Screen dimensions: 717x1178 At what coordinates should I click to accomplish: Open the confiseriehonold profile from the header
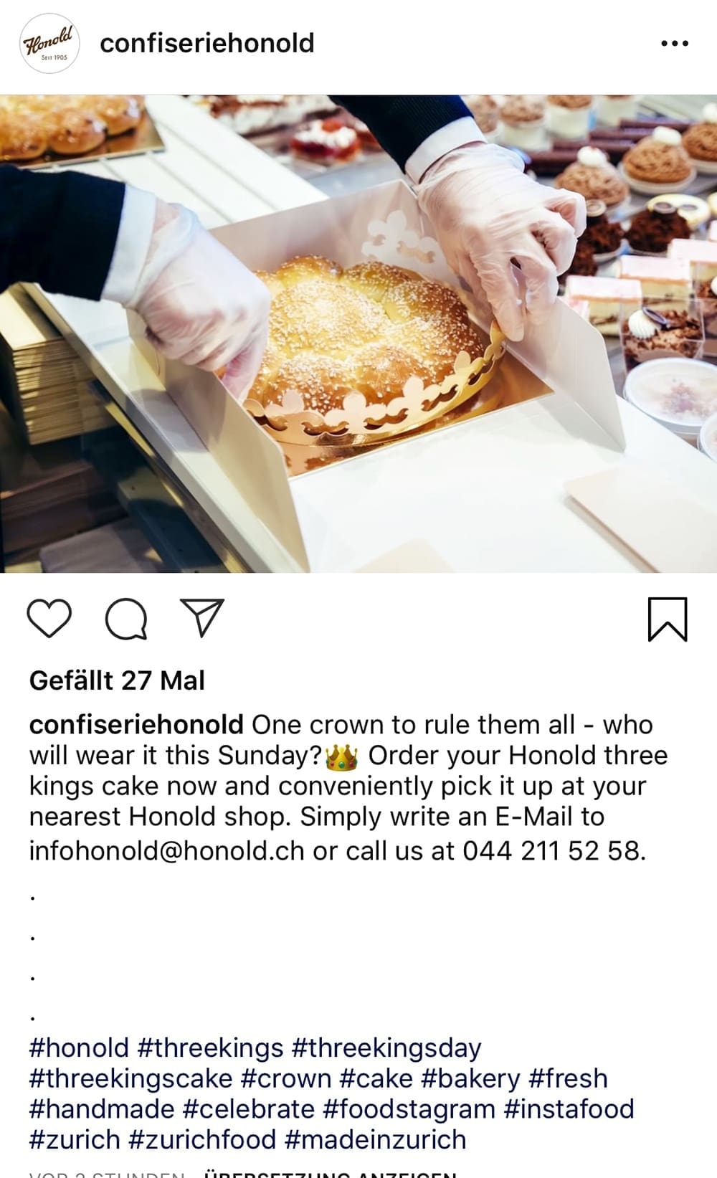207,43
